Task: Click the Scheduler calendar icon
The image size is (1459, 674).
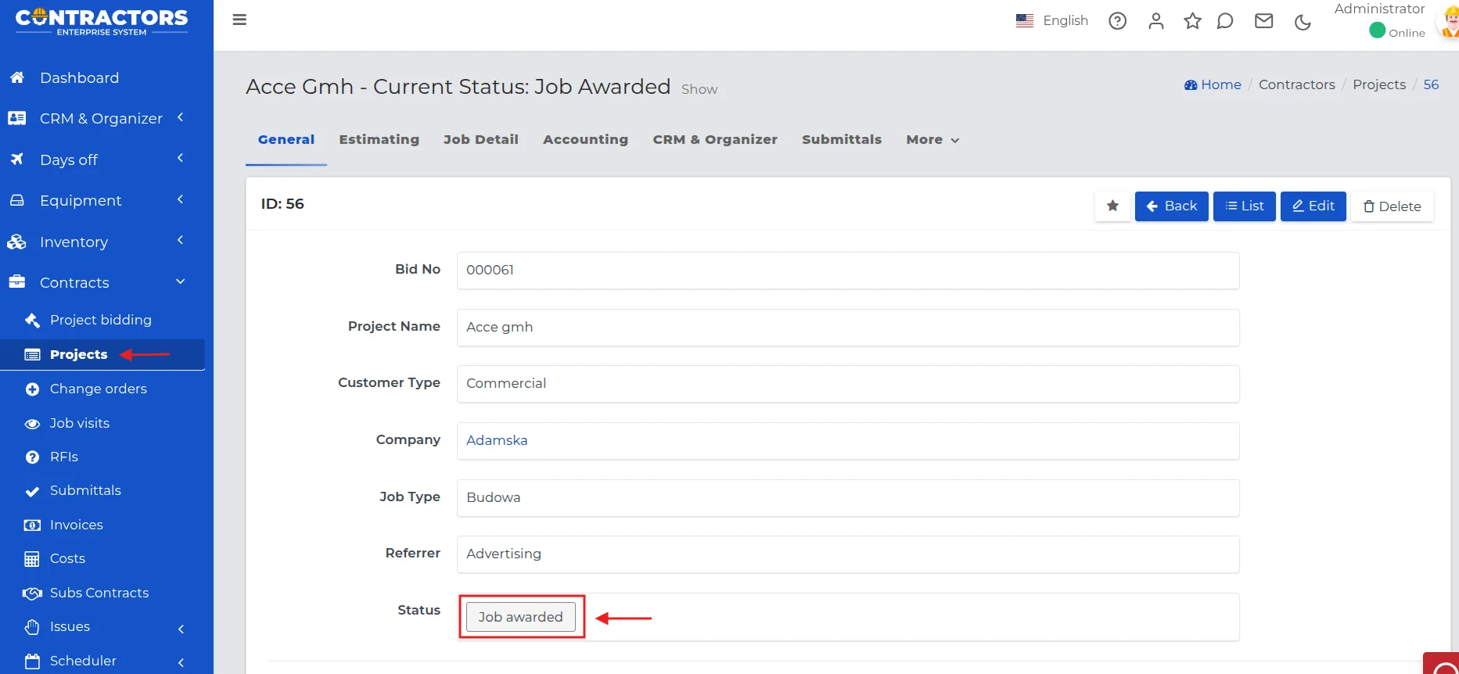Action: point(32,661)
